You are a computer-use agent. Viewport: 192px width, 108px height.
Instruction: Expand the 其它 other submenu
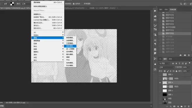48,60
